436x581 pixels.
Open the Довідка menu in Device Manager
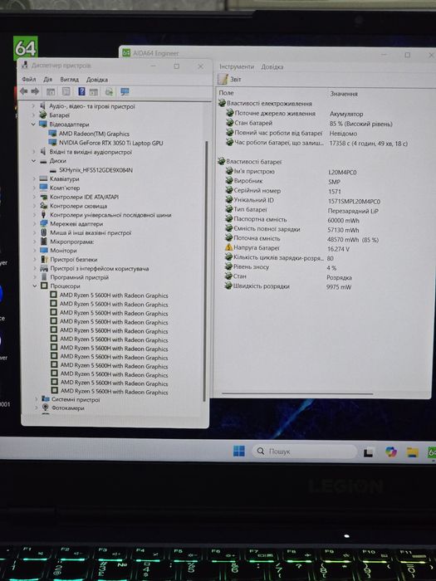coord(97,80)
